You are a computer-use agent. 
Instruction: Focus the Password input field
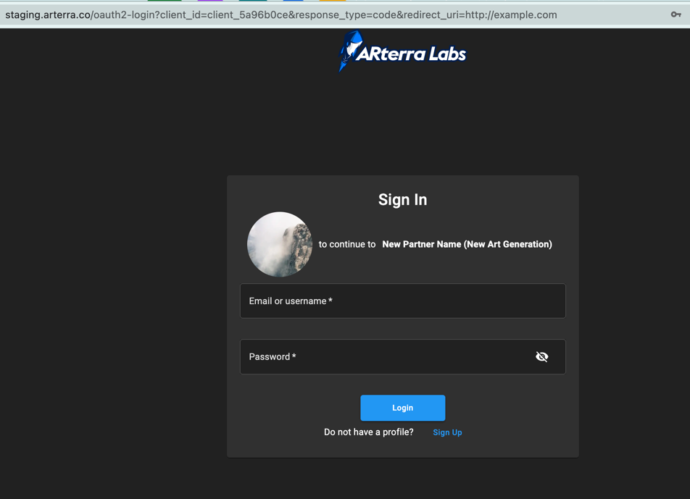[x=384, y=357]
